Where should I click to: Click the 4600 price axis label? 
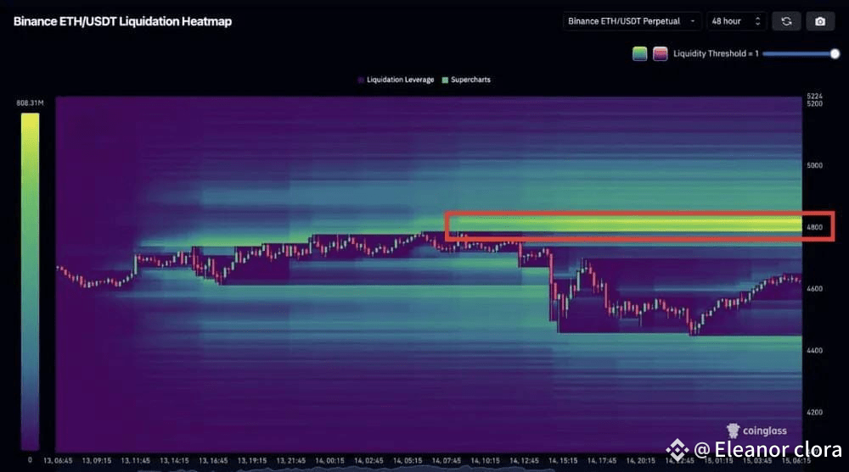coord(814,289)
